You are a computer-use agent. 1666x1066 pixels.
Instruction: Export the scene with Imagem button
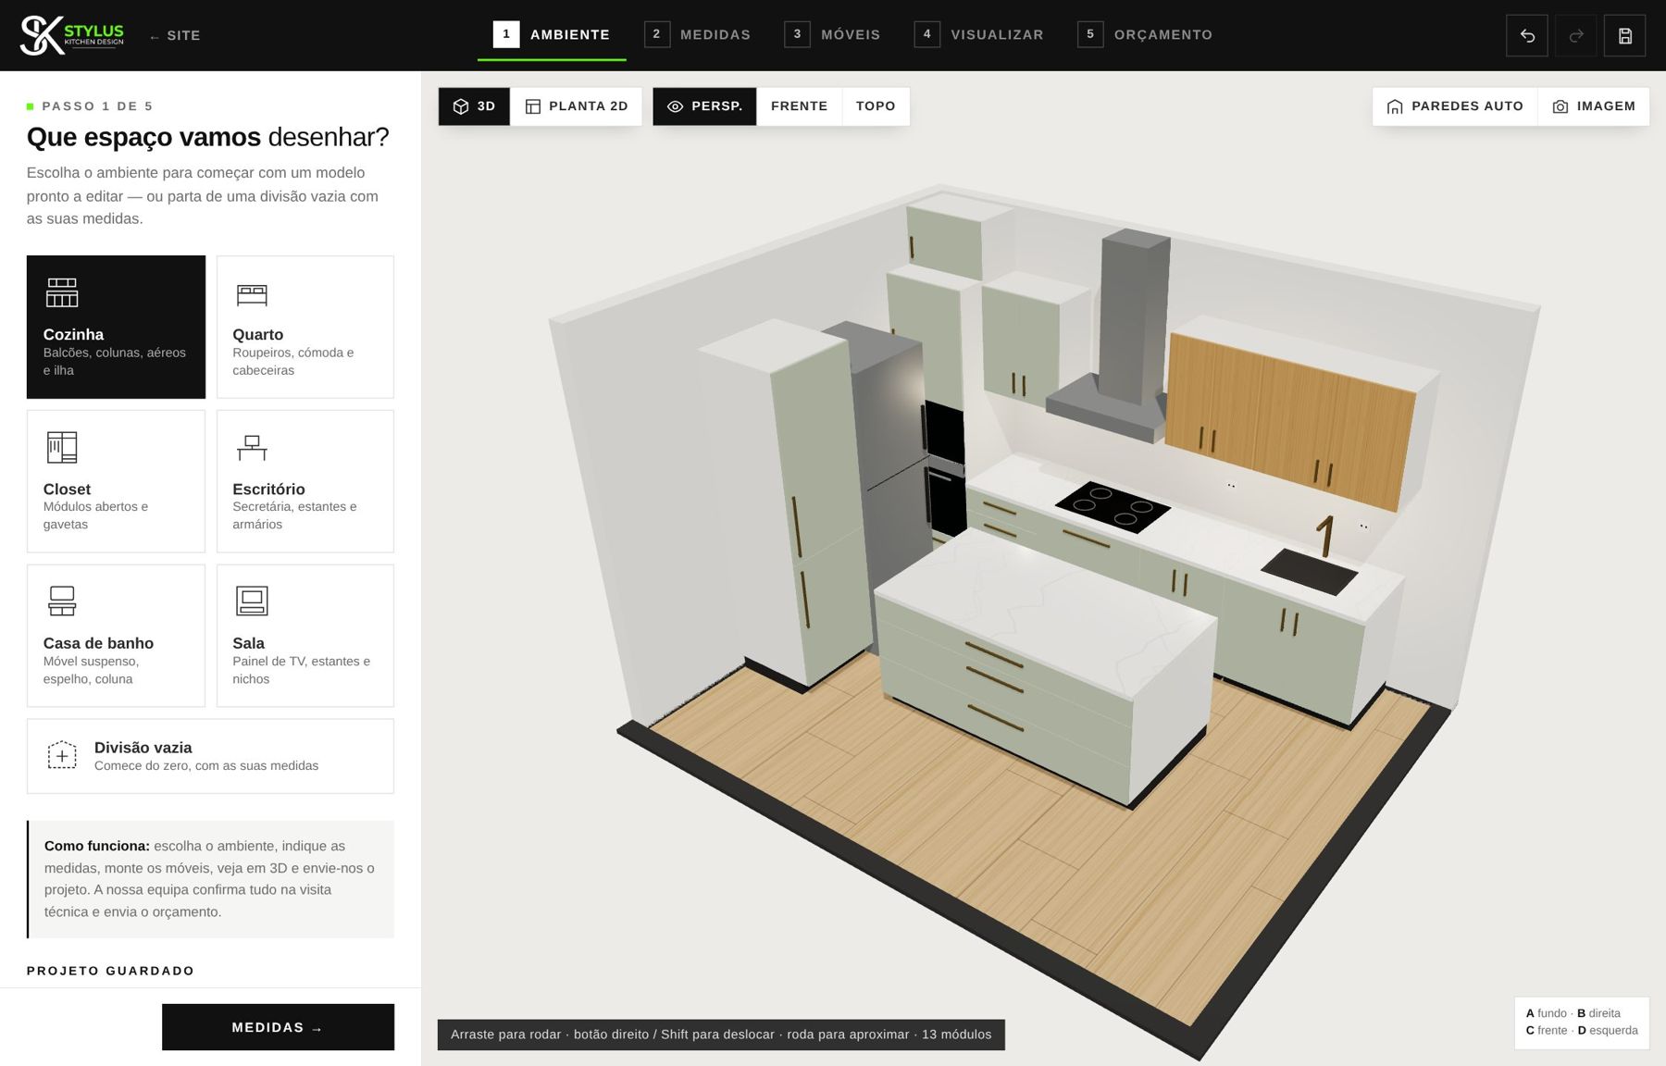[x=1594, y=106]
